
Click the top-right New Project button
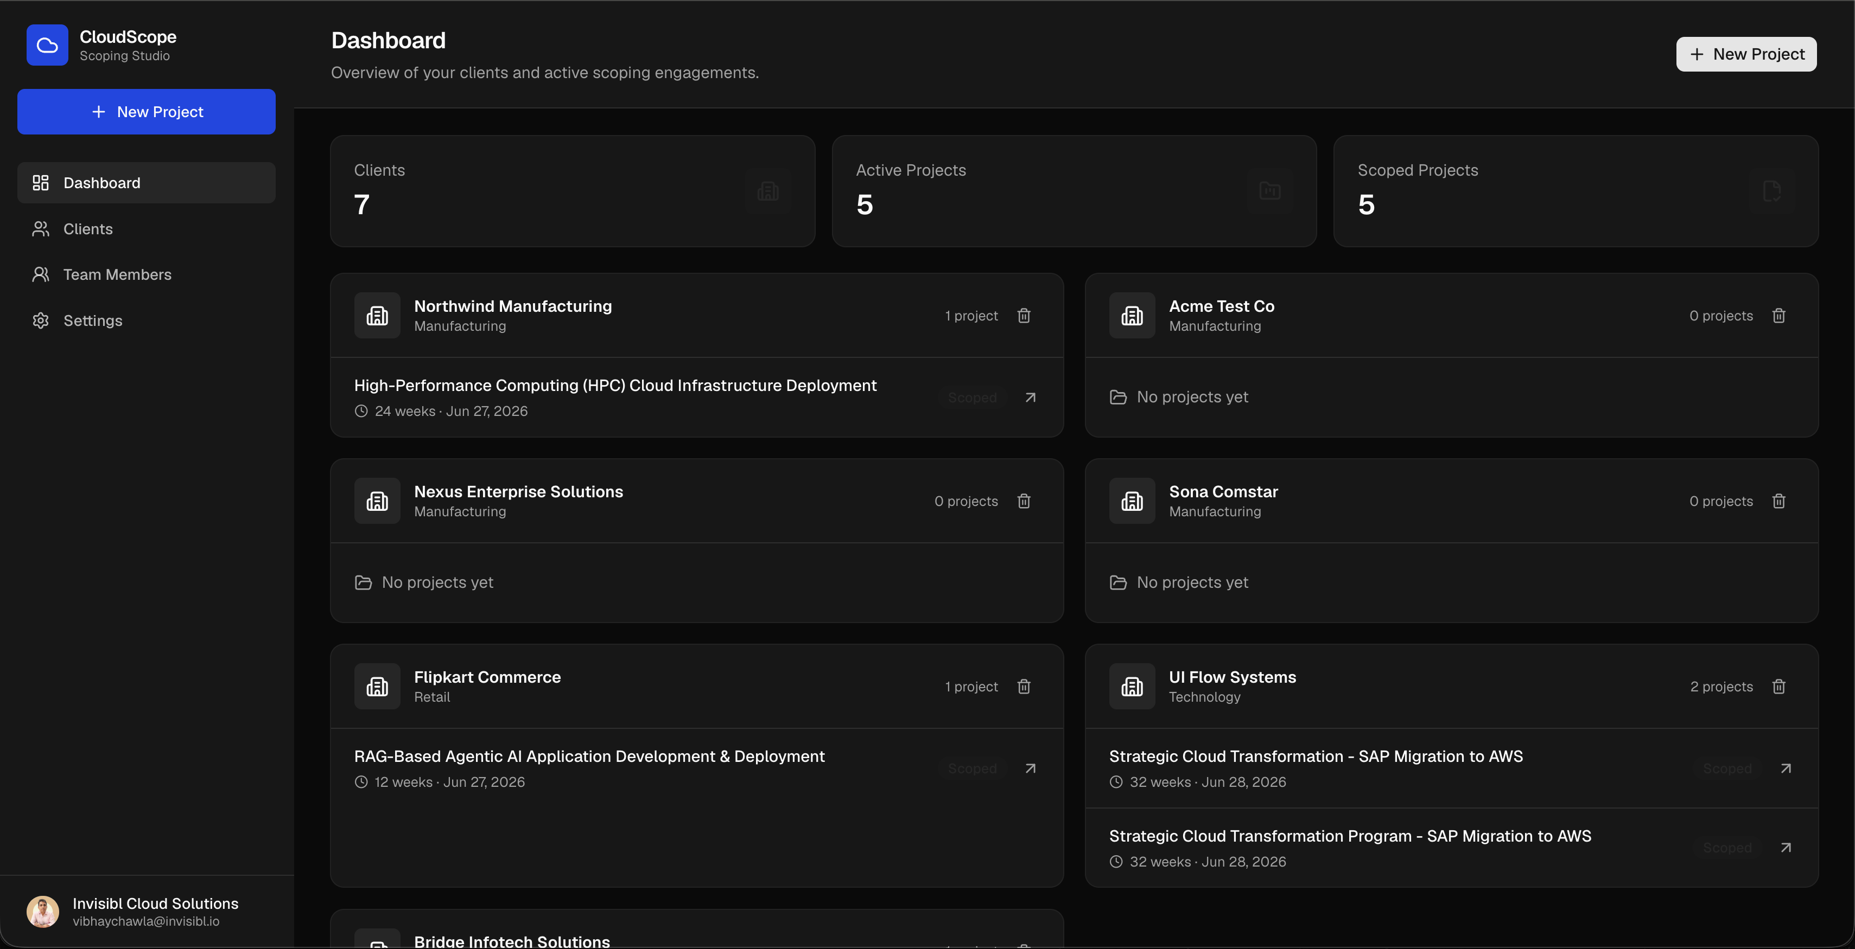click(1746, 55)
